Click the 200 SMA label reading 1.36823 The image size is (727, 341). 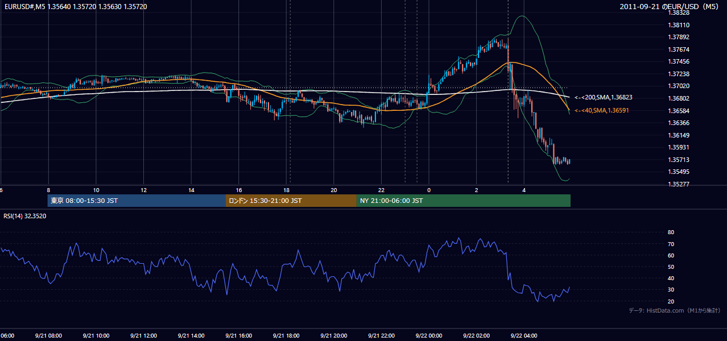[x=604, y=98]
